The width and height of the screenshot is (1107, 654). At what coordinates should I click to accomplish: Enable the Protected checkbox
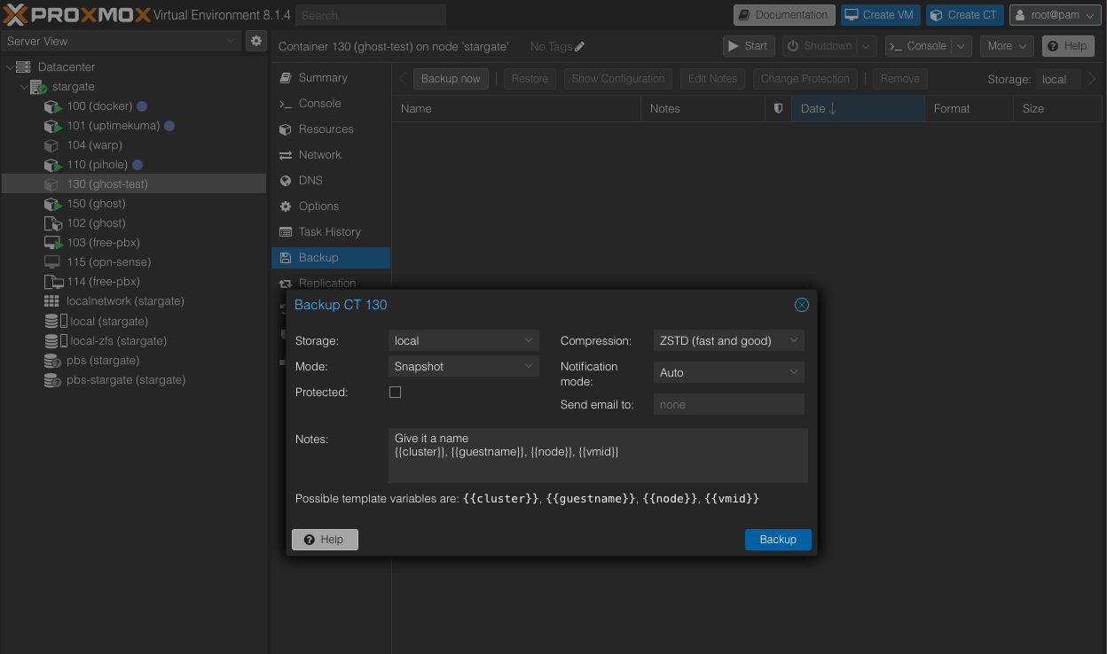(x=396, y=392)
